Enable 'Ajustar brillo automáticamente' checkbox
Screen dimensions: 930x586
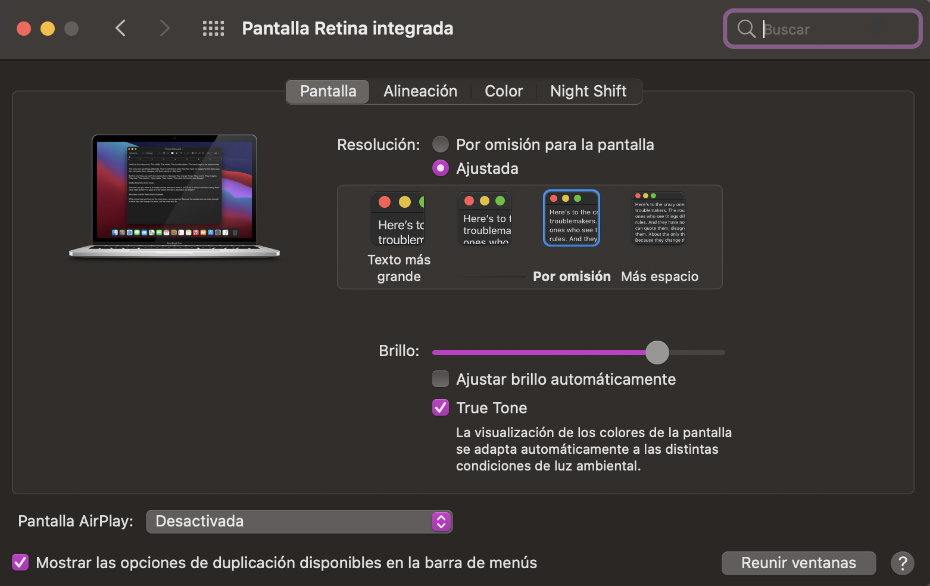(441, 379)
